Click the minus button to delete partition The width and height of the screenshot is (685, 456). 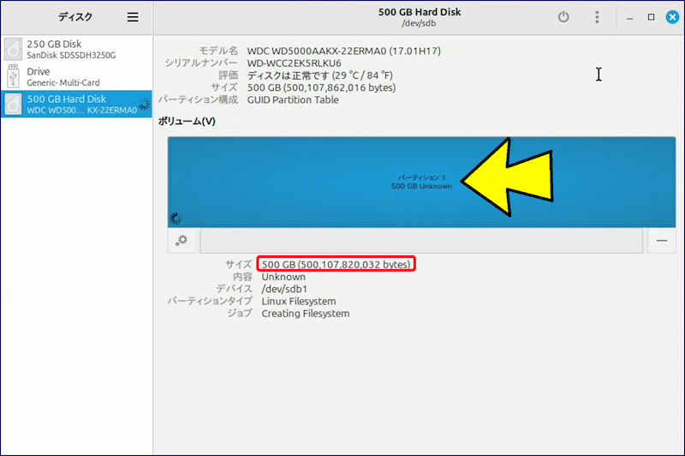(661, 241)
